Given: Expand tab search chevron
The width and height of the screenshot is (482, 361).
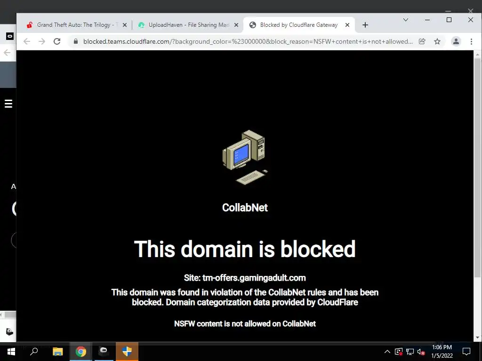Looking at the screenshot, I should click(x=406, y=20).
